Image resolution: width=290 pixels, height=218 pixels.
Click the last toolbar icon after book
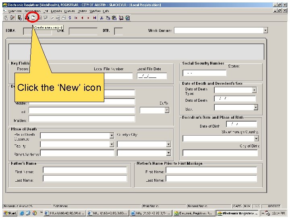pyautogui.click(x=128, y=18)
